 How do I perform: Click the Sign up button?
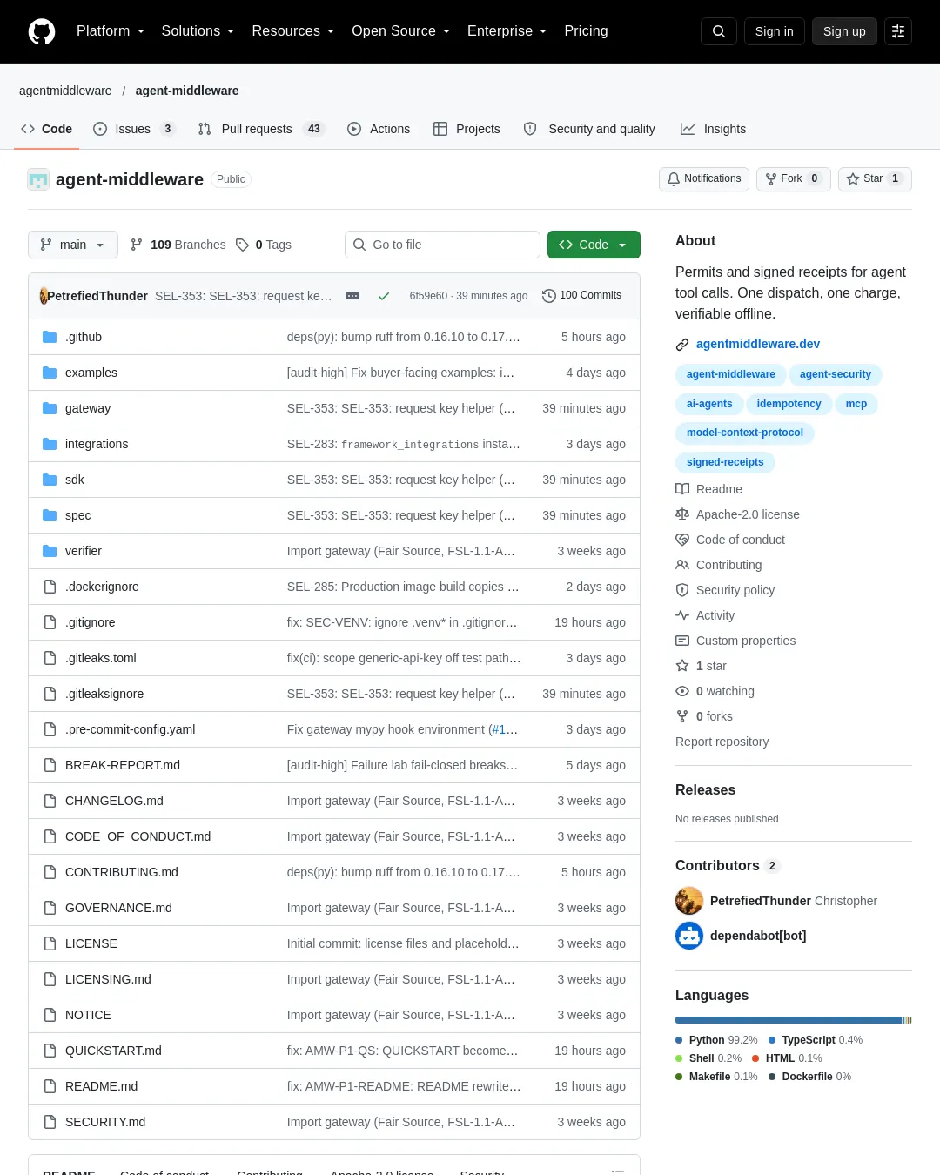[844, 31]
